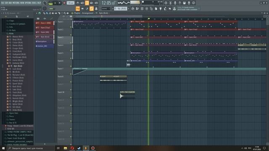The height and width of the screenshot is (151, 269).
Task: Open the Piano roll view icon
Action: (137, 8)
